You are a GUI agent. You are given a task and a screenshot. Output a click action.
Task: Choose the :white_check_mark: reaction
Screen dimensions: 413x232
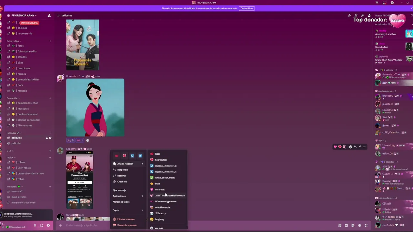click(x=167, y=178)
